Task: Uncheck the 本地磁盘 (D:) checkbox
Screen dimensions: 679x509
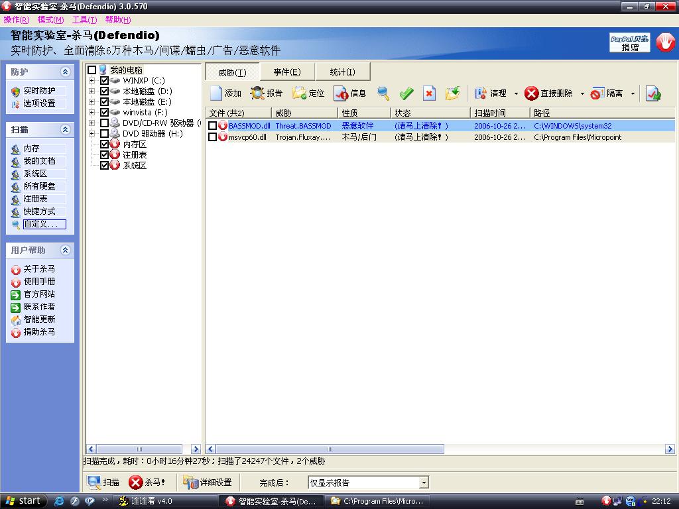Action: 104,91
